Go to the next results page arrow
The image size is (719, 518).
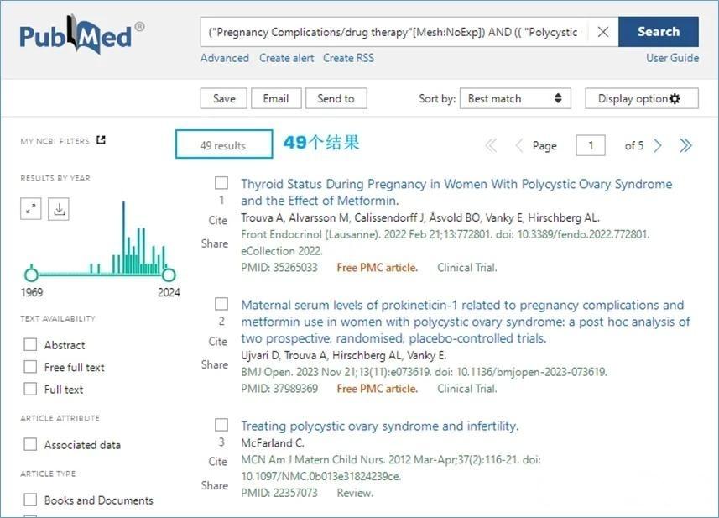point(658,145)
